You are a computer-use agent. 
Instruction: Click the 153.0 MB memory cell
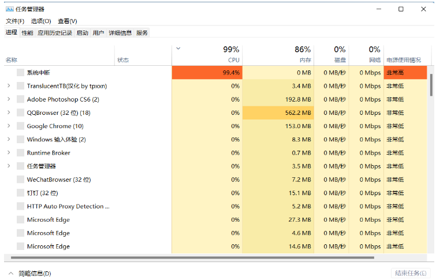tap(278, 126)
